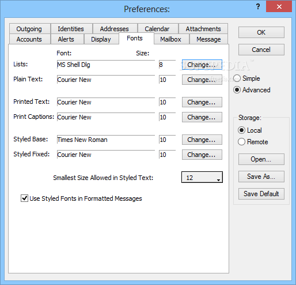Open the Addresses tab
Viewport: 296px width, 285px height.
[115, 29]
